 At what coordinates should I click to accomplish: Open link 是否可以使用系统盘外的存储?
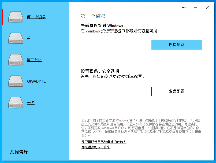(104, 142)
